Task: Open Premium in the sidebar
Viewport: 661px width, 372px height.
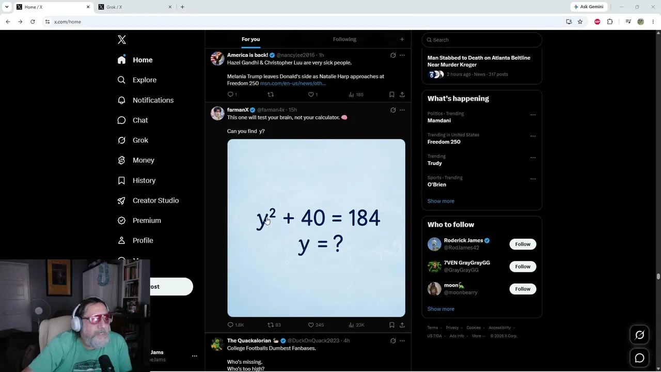Action: (x=139, y=221)
